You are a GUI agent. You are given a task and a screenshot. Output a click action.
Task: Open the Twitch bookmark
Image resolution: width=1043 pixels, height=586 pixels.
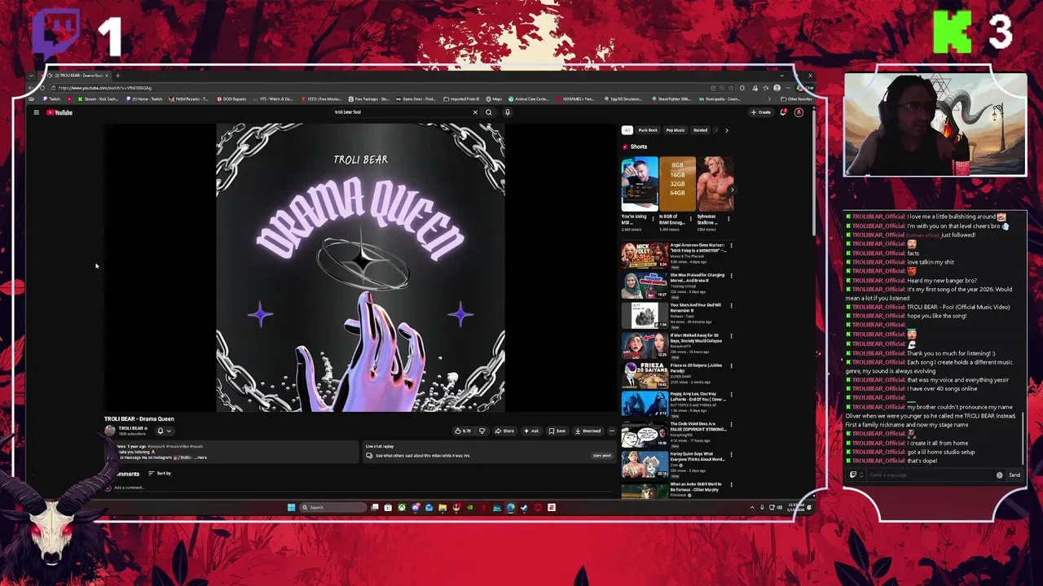52,99
